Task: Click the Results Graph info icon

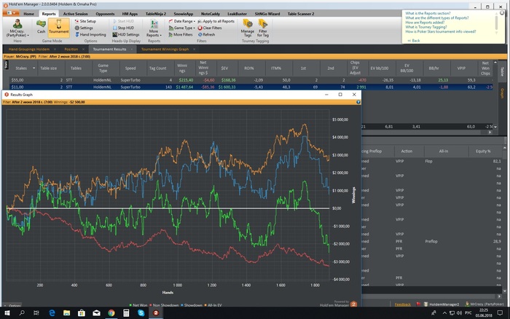Action: pos(358,102)
